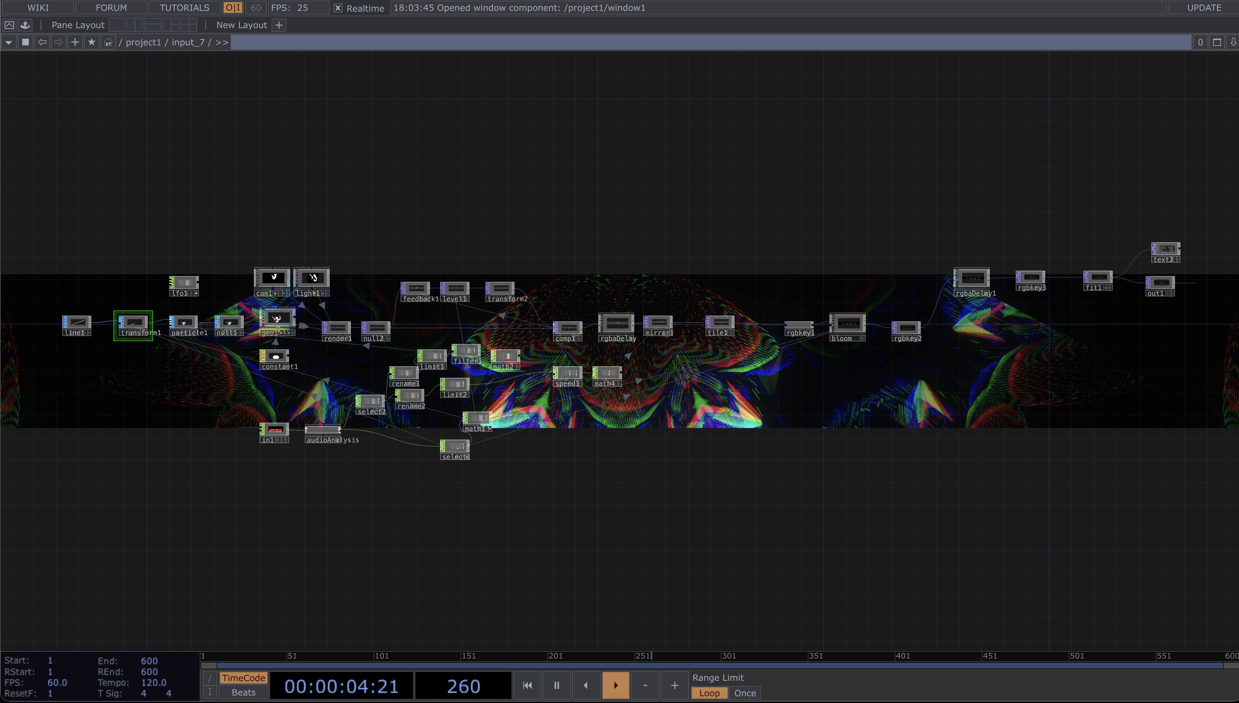Click the bookmark star icon in path bar
The image size is (1239, 703).
(x=91, y=42)
